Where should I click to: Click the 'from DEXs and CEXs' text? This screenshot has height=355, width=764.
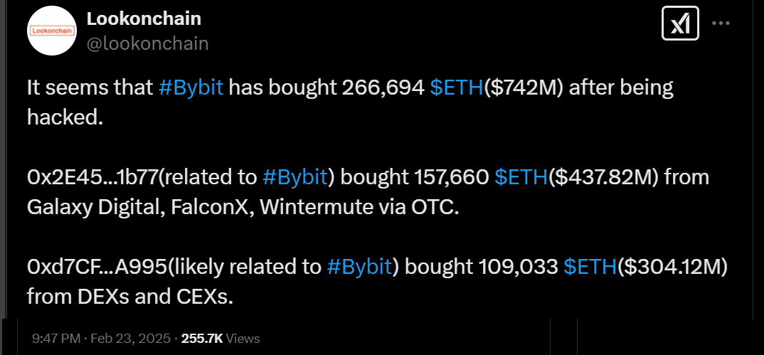tap(130, 297)
